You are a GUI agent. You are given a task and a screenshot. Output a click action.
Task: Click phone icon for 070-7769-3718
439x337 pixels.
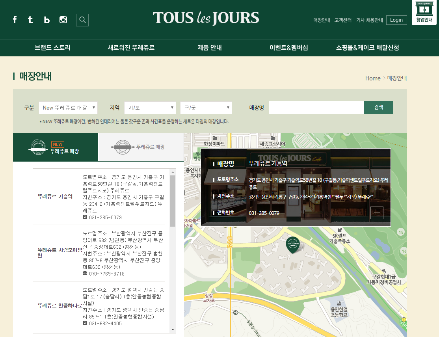[x=85, y=274]
